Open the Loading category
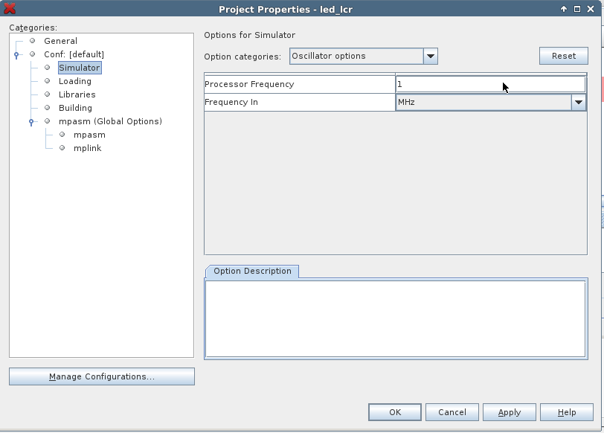Screen dimensions: 604x433 (74, 81)
